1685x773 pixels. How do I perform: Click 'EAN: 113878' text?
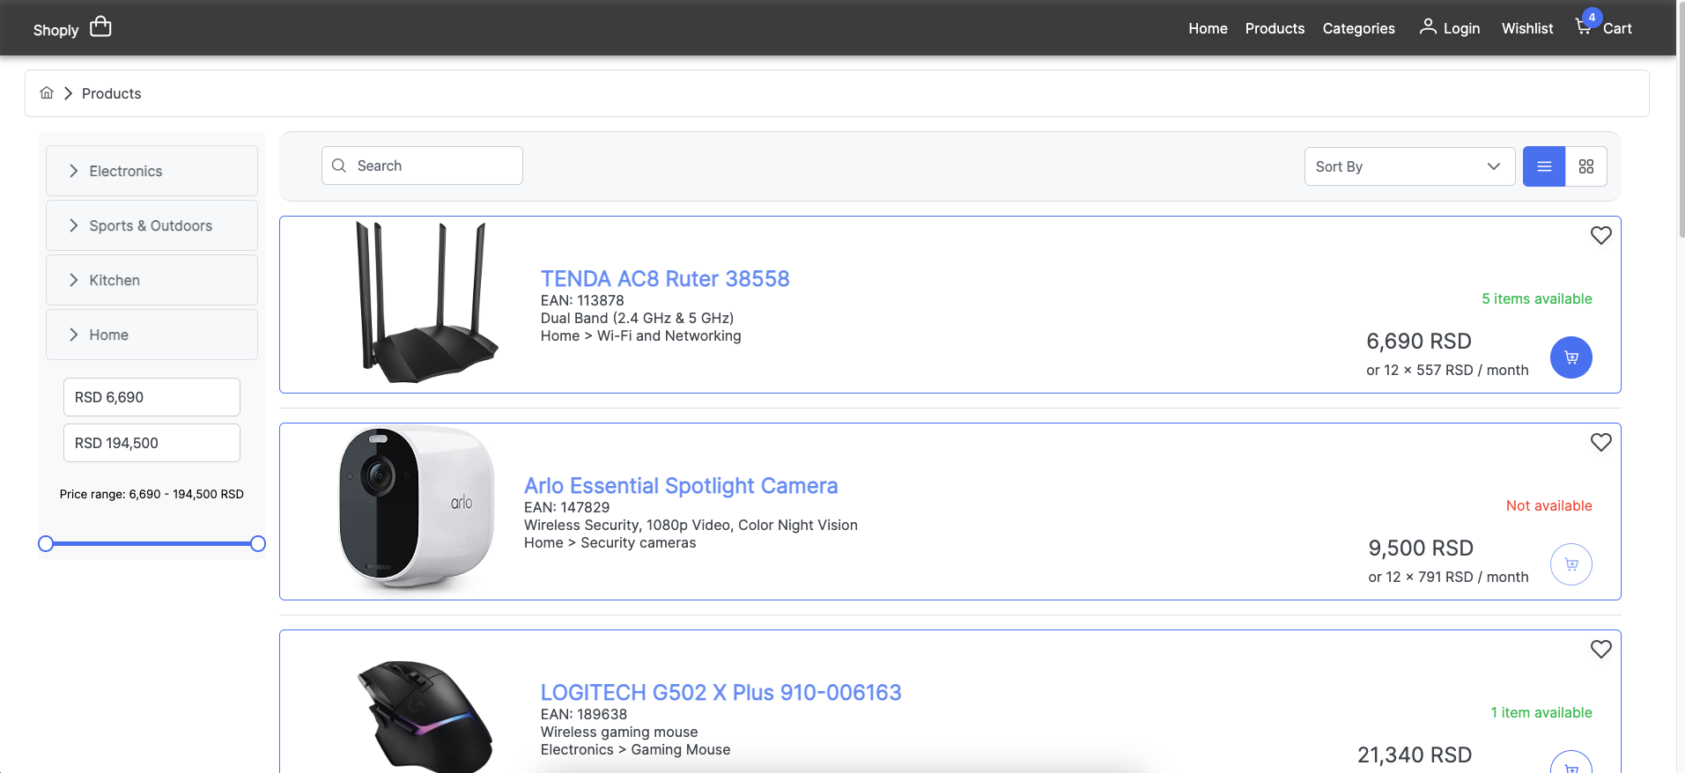point(582,300)
